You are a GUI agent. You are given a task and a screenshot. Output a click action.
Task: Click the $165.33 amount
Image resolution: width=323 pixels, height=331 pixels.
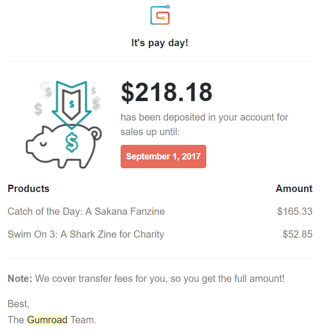coord(295,211)
